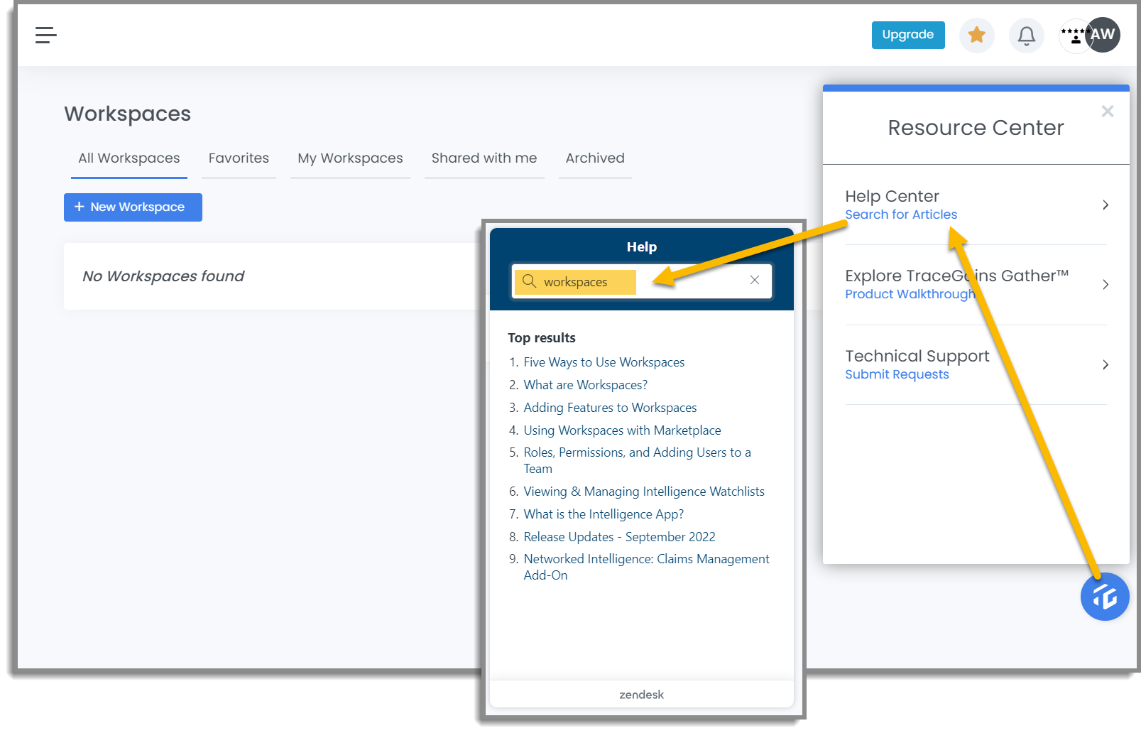1141x733 pixels.
Task: Open the hamburger navigation menu
Action: coord(45,35)
